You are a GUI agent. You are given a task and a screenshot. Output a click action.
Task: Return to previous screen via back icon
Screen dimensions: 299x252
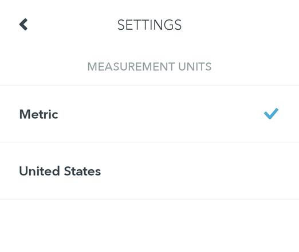tap(23, 25)
